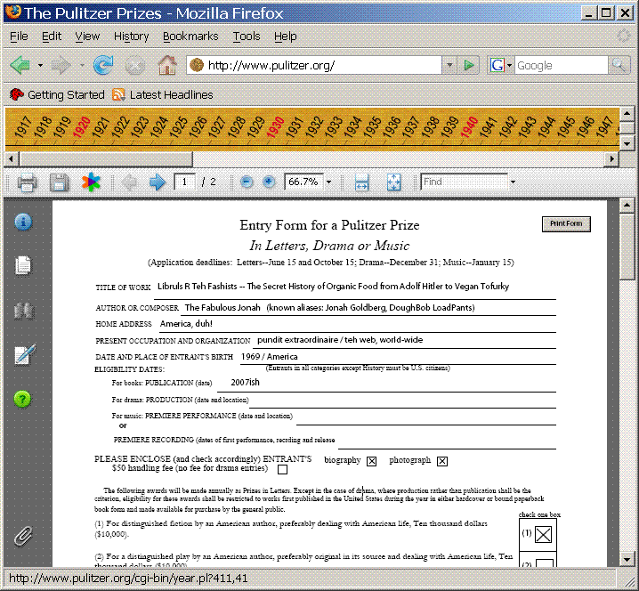Open the search engine selector dropdown
This screenshot has height=591, width=639.
[x=509, y=65]
